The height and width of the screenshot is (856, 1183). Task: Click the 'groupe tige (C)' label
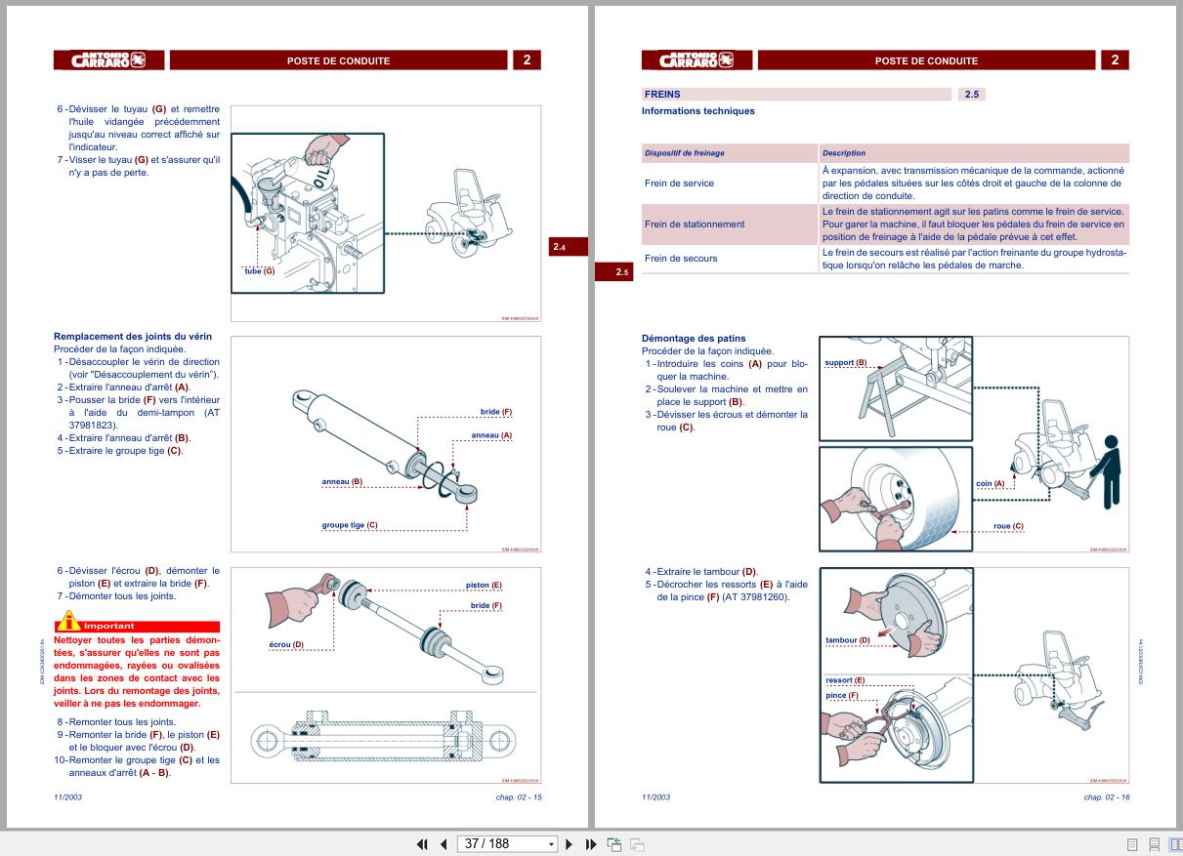[350, 526]
